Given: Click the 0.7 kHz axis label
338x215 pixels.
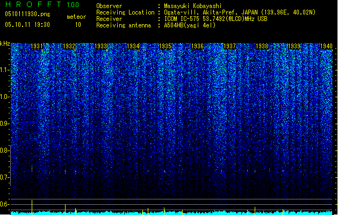Looking at the screenshot, I should pyautogui.click(x=4, y=177).
